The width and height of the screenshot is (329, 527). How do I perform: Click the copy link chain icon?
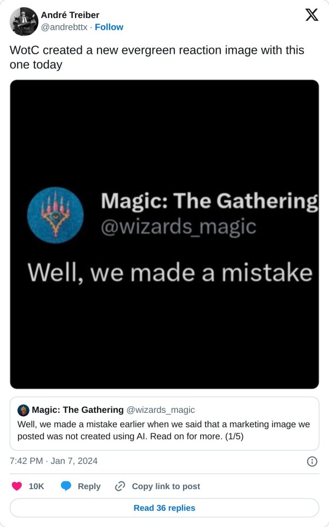120,486
